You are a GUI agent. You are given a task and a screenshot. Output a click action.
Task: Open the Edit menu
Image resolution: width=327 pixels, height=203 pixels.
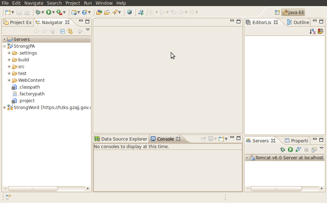[x=16, y=3]
